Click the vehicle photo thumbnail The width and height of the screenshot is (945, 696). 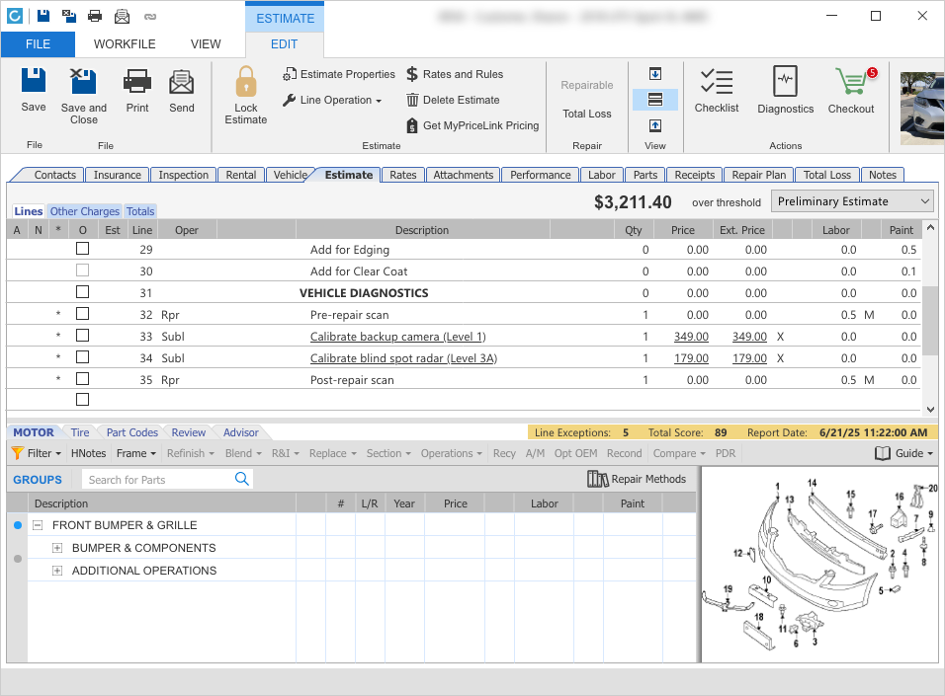[922, 109]
